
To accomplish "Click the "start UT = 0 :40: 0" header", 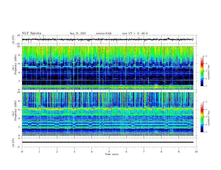I will pos(135,33).
